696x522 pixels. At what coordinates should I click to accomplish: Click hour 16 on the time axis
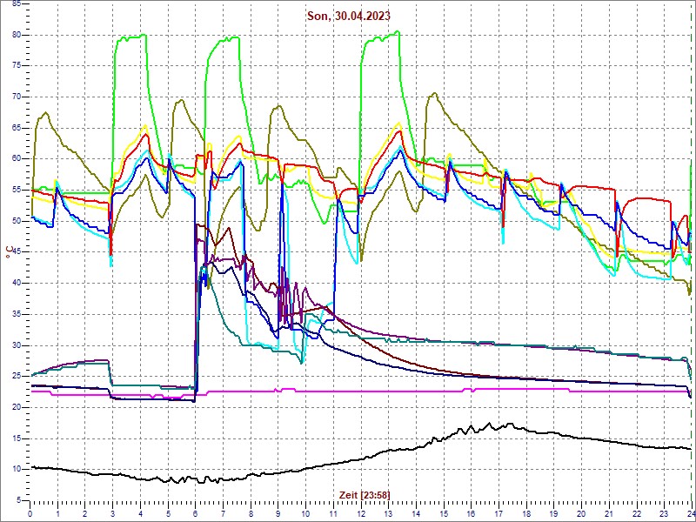click(x=471, y=513)
